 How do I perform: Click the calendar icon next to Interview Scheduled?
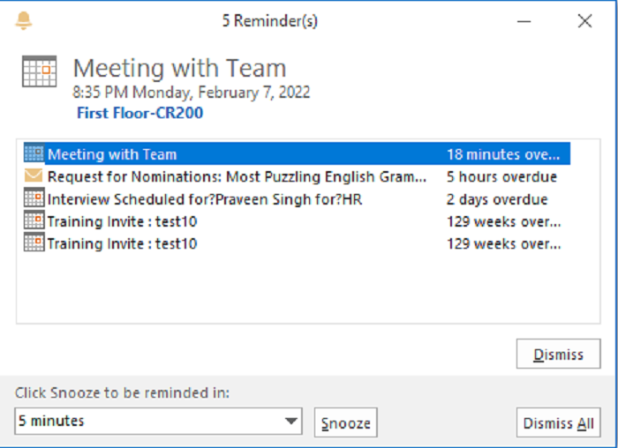tap(34, 198)
